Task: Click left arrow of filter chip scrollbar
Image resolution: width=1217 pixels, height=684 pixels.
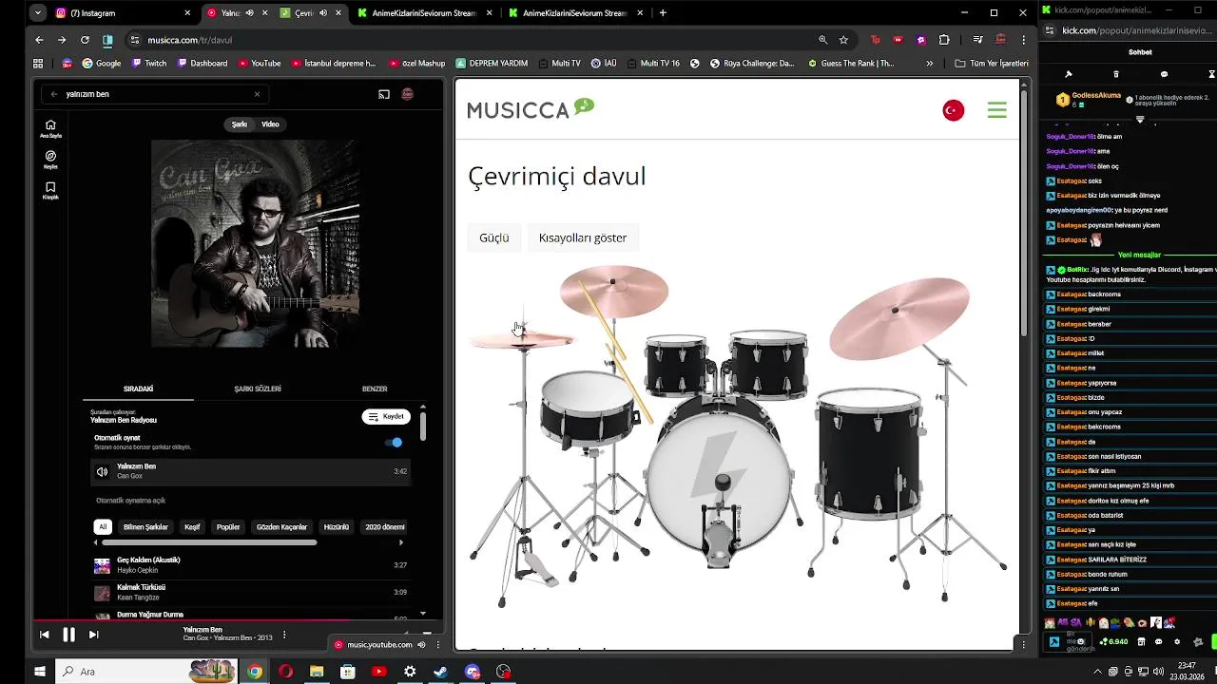Action: click(95, 542)
